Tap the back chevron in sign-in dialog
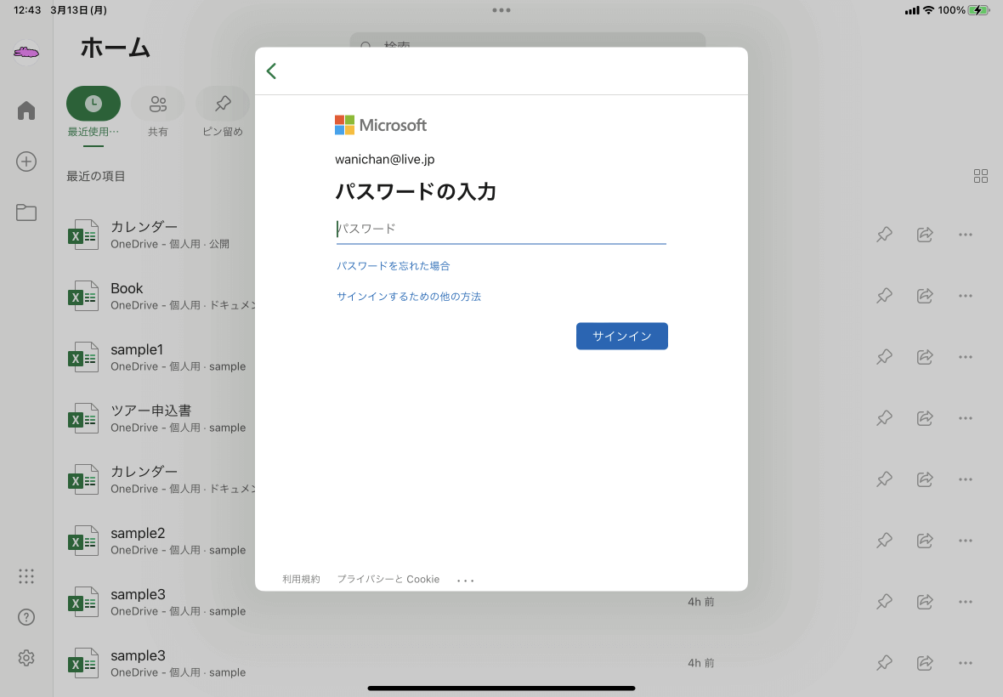This screenshot has width=1003, height=697. pyautogui.click(x=271, y=71)
